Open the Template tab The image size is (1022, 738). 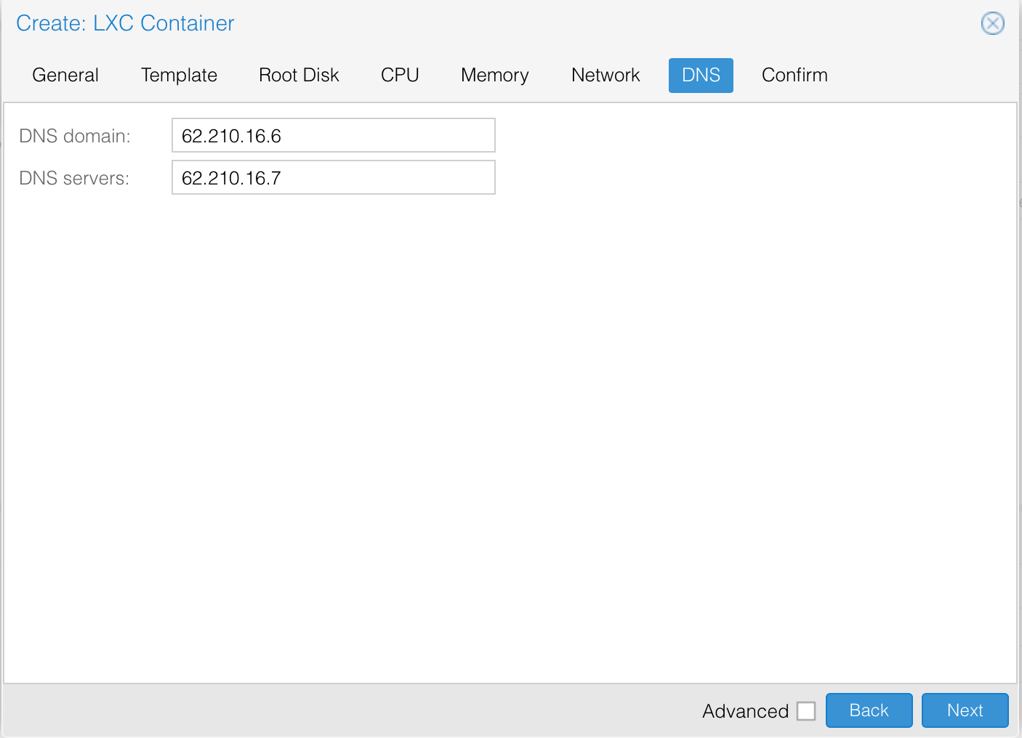coord(179,76)
